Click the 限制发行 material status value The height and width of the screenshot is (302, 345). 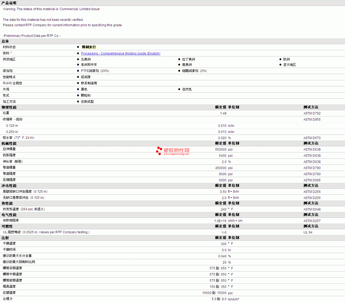click(x=89, y=47)
